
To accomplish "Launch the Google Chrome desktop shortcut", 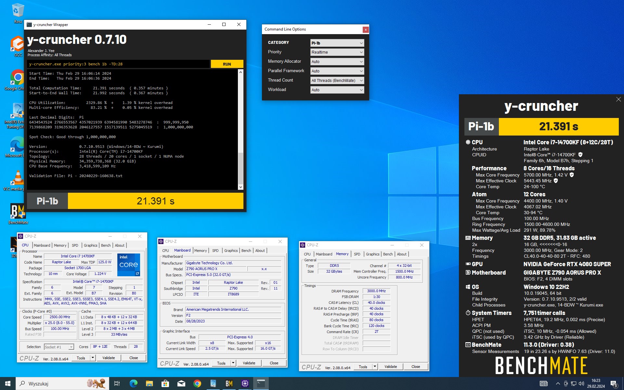I will (18, 80).
